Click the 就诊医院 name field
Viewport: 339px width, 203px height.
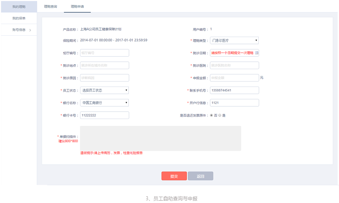coord(234,66)
